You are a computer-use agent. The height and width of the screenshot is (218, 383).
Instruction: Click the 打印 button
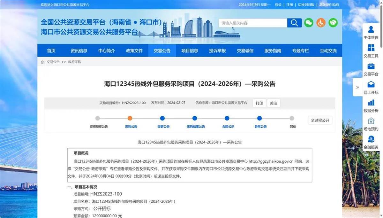click(x=259, y=103)
